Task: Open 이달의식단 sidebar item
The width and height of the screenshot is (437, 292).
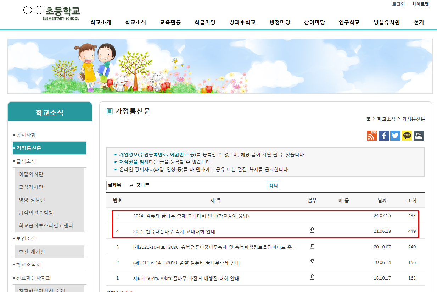Action: [31, 174]
